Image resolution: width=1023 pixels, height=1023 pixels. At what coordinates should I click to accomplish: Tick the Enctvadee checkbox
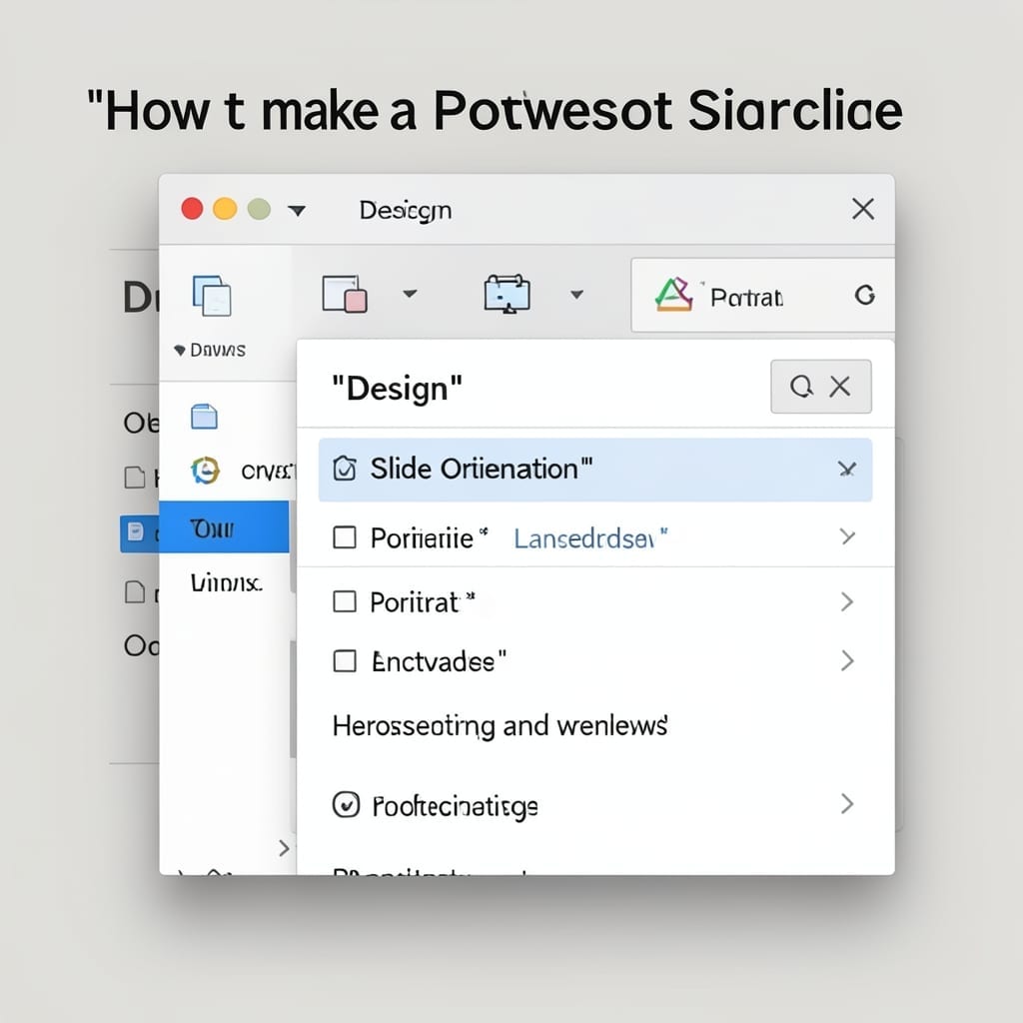[345, 661]
